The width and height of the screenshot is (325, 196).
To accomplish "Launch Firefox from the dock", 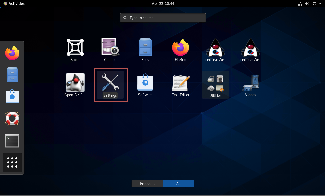I will coord(12,53).
